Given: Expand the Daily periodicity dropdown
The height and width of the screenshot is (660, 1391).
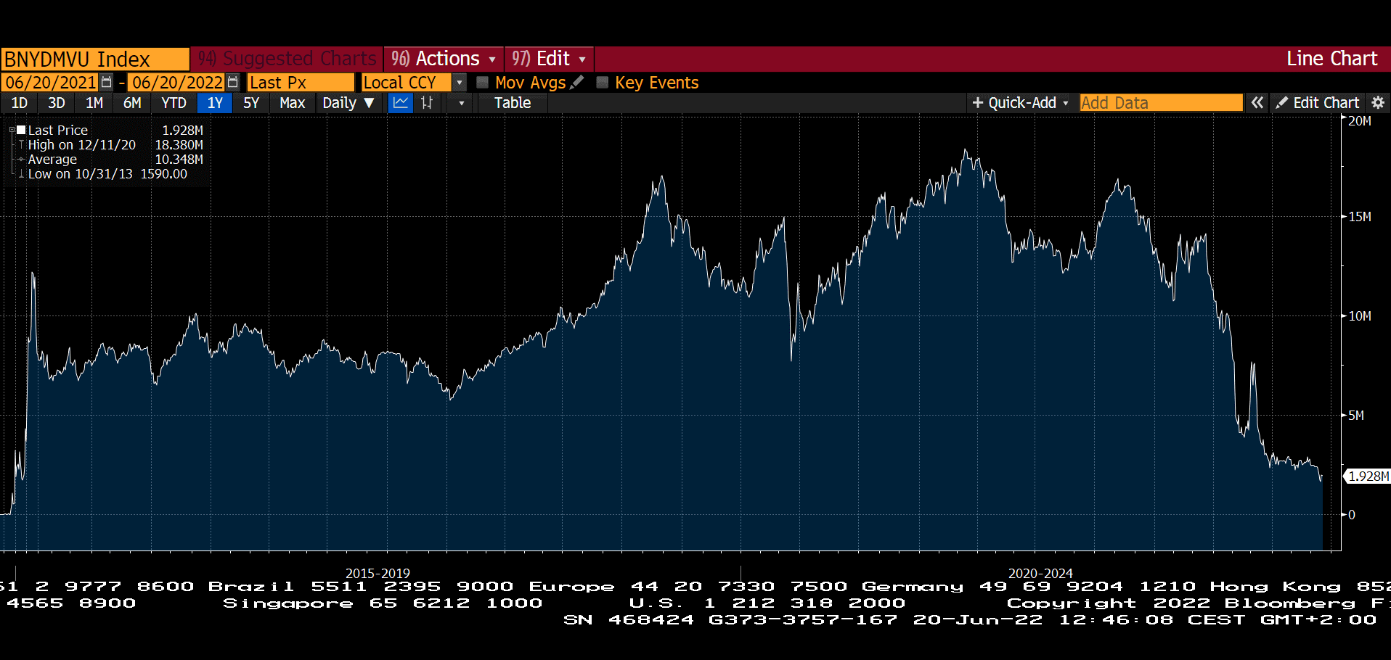Looking at the screenshot, I should pos(348,103).
